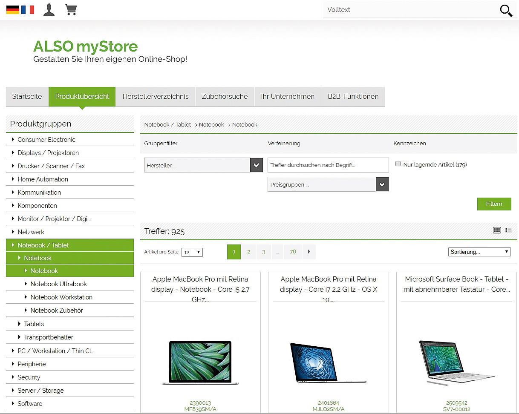Go to results page 3
This screenshot has width=519, height=414.
(x=264, y=252)
